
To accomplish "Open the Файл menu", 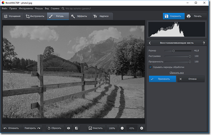I will (x=5, y=8).
